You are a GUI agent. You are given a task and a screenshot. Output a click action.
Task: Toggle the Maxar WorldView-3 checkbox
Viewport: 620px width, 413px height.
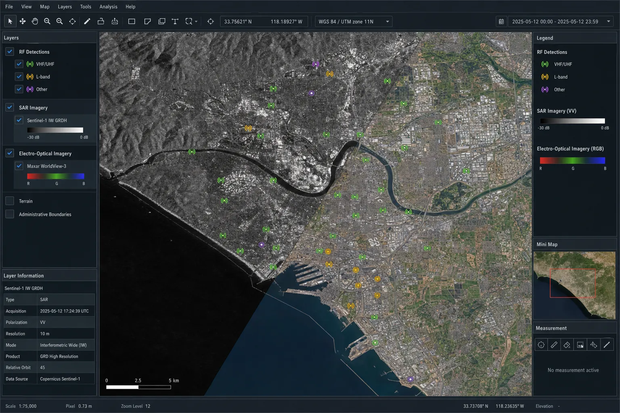pos(19,166)
